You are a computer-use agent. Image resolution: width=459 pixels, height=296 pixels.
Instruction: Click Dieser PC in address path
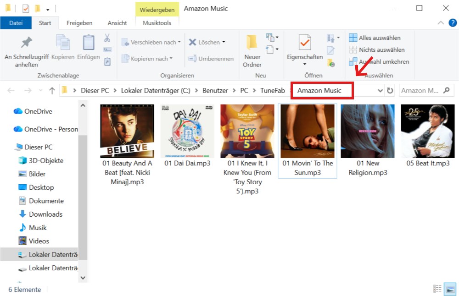click(95, 91)
